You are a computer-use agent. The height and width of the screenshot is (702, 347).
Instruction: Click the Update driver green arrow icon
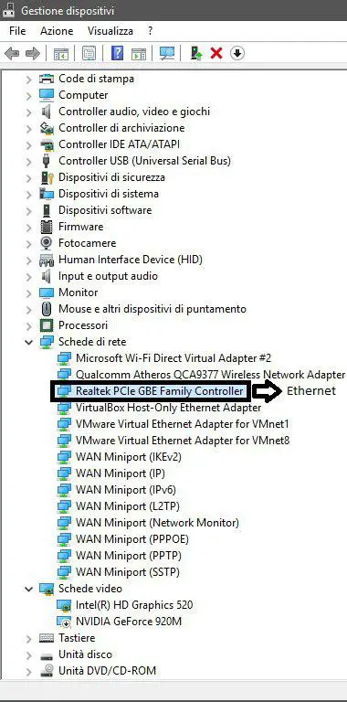196,53
